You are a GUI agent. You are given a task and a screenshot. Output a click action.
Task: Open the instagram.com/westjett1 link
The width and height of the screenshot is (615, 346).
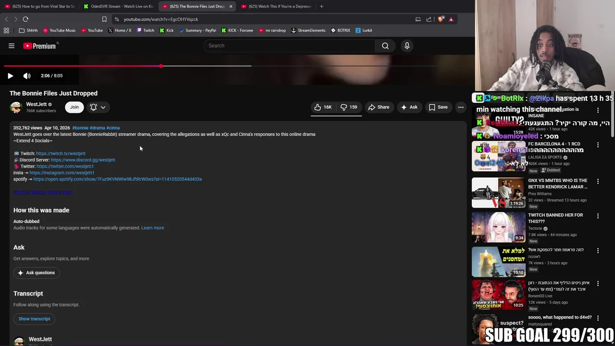coord(61,173)
